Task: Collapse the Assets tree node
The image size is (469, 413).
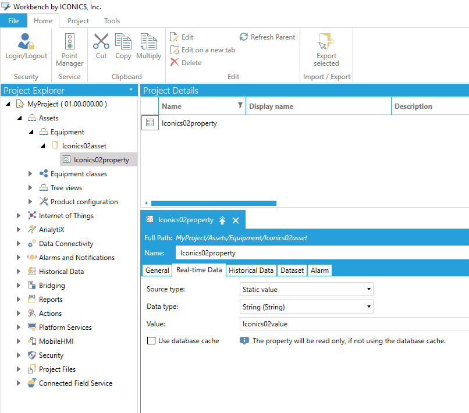Action: point(20,118)
